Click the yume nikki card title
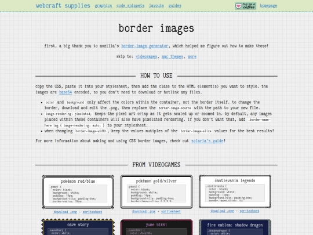313x235 pixels. tap(156, 225)
